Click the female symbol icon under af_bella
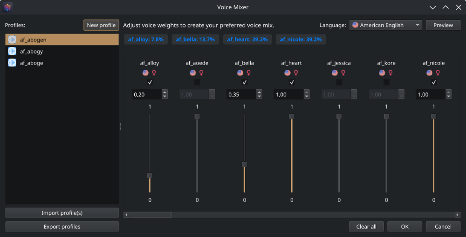This screenshot has width=466, height=237. coord(248,73)
